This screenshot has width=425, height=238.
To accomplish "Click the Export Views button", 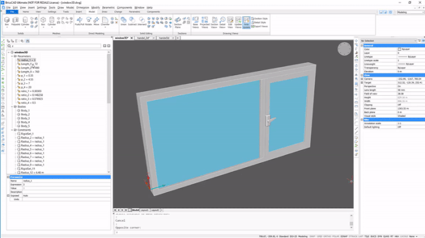I will (259, 27).
